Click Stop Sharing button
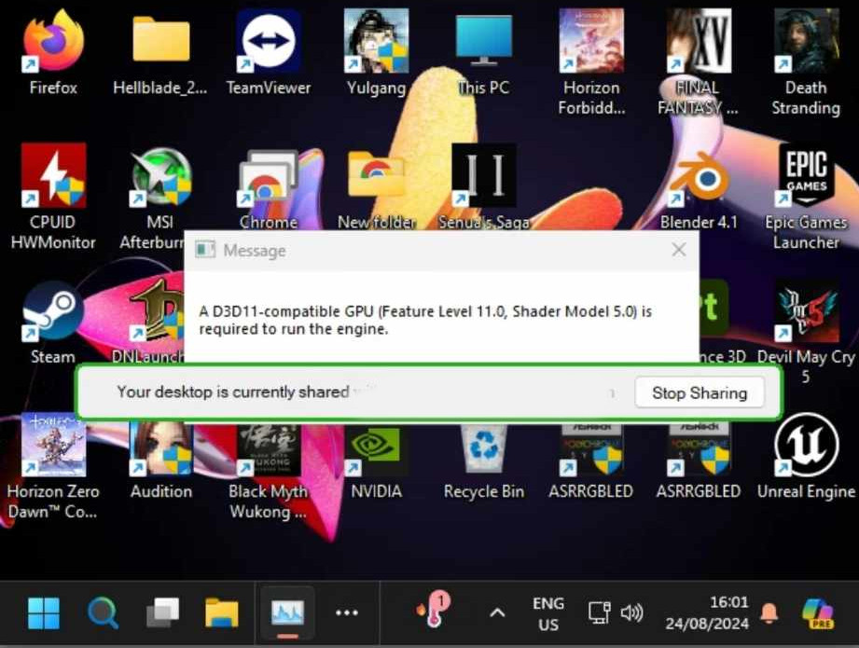Viewport: 859px width, 648px height. (x=699, y=393)
